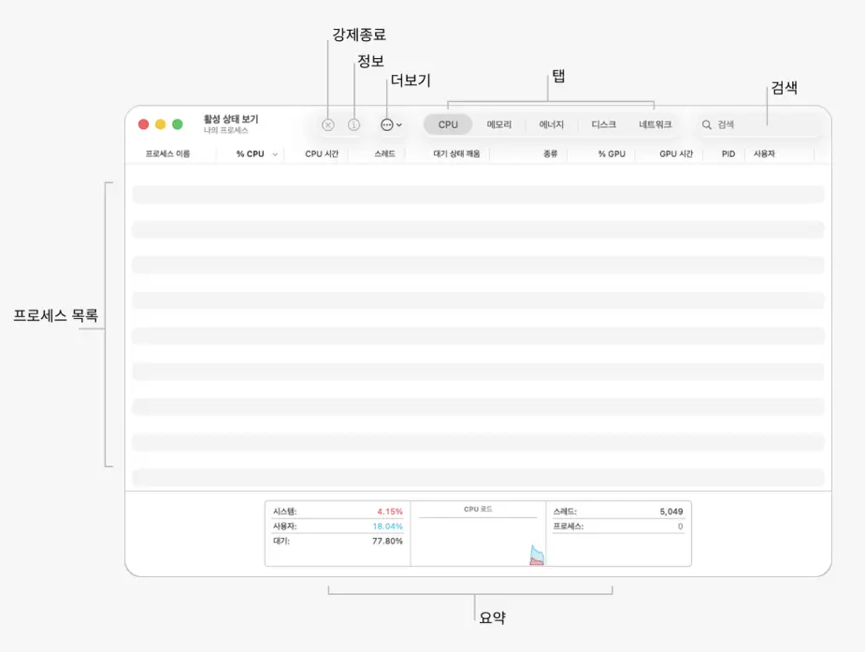The image size is (865, 652).
Task: Click the 나의 프로세스 subtitle
Action: click(x=225, y=131)
